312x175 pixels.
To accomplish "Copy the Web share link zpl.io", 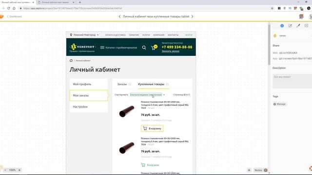I will pyautogui.click(x=288, y=53).
